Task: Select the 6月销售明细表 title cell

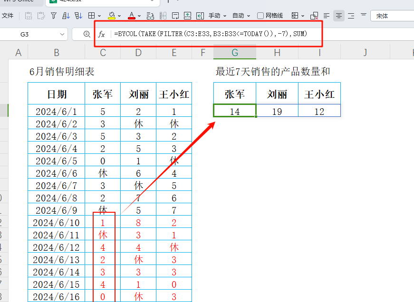Action: click(x=62, y=72)
